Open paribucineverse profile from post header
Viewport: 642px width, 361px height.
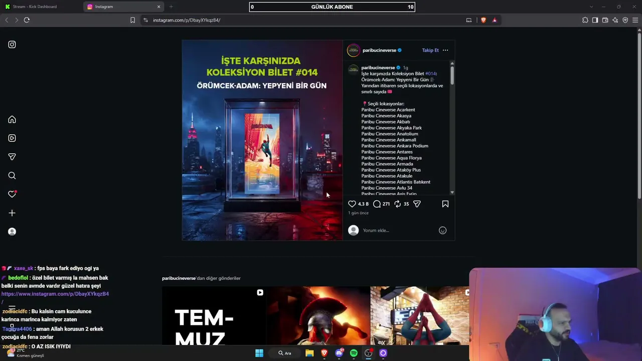coord(379,50)
